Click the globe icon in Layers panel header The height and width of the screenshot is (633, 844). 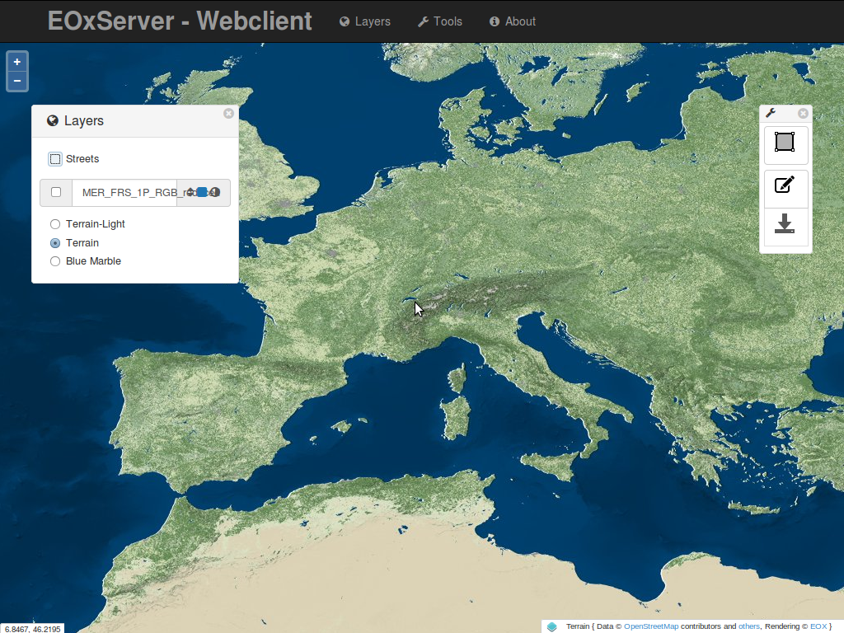tap(53, 120)
